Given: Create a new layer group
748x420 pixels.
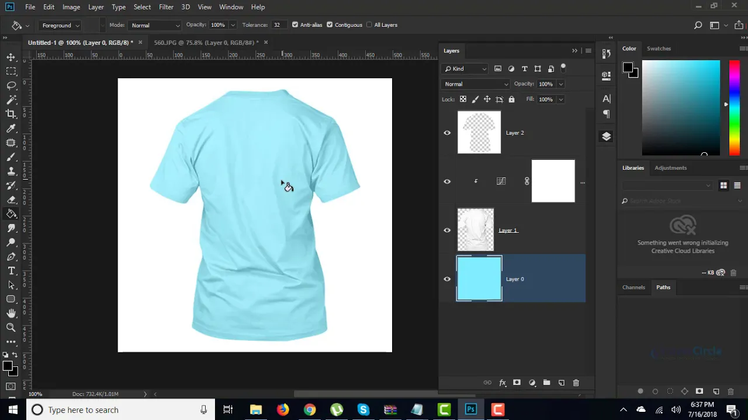Looking at the screenshot, I should [x=546, y=383].
